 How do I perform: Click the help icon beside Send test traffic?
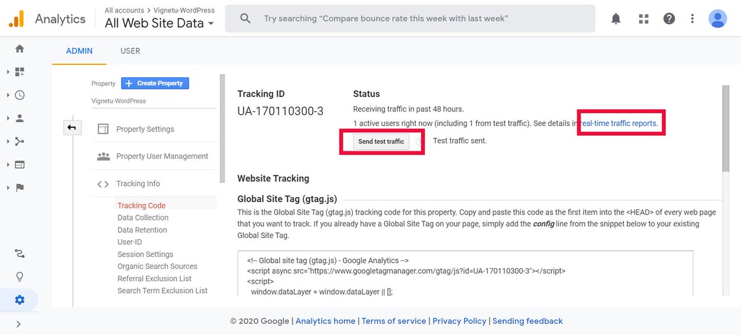(419, 142)
